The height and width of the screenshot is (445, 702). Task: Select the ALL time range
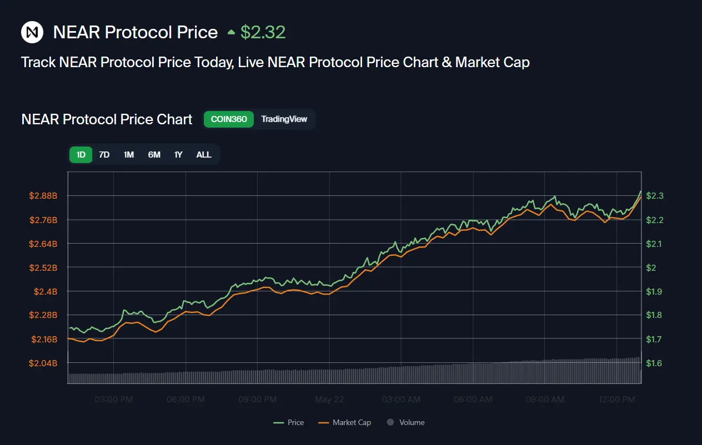[x=204, y=155]
